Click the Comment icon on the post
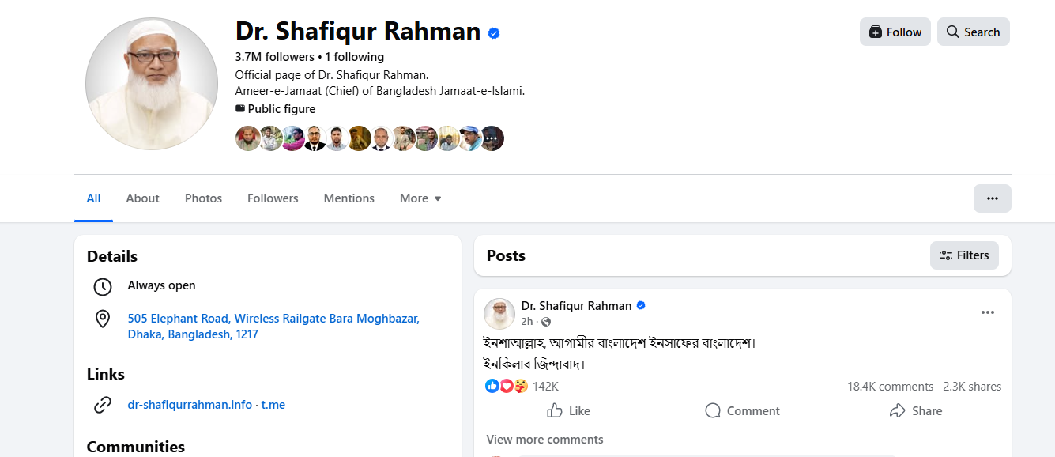Viewport: 1055px width, 457px height. [713, 411]
